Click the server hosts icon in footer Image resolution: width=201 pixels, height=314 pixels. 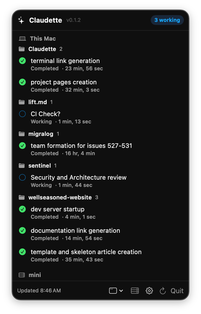coord(135,291)
